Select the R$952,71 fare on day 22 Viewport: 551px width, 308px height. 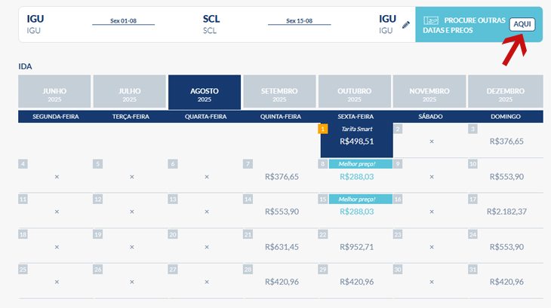tap(357, 247)
